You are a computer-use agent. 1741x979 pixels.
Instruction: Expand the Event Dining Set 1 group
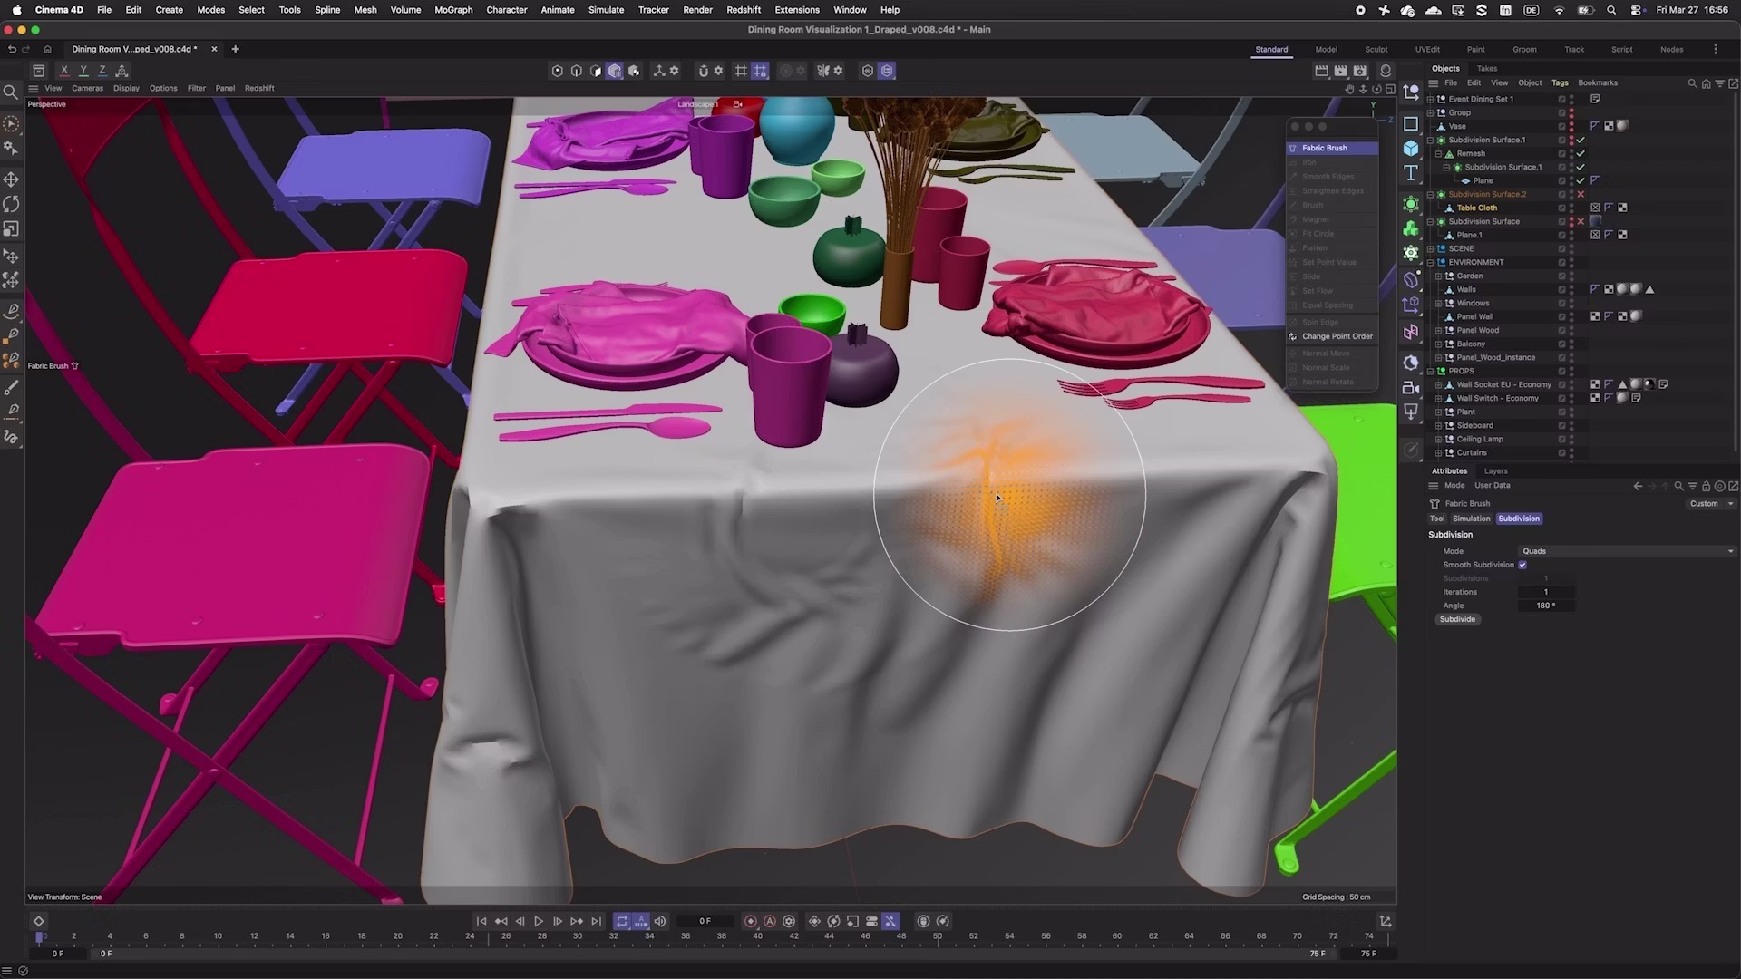click(x=1431, y=99)
